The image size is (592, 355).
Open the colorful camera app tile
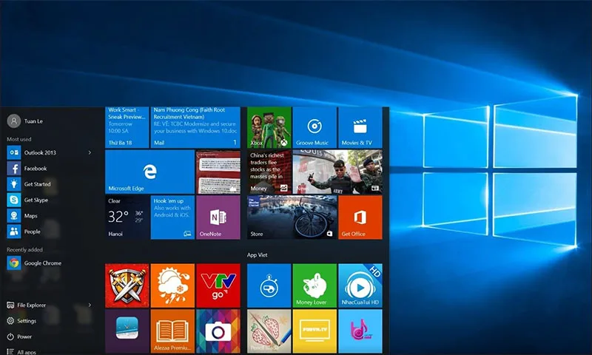(218, 331)
